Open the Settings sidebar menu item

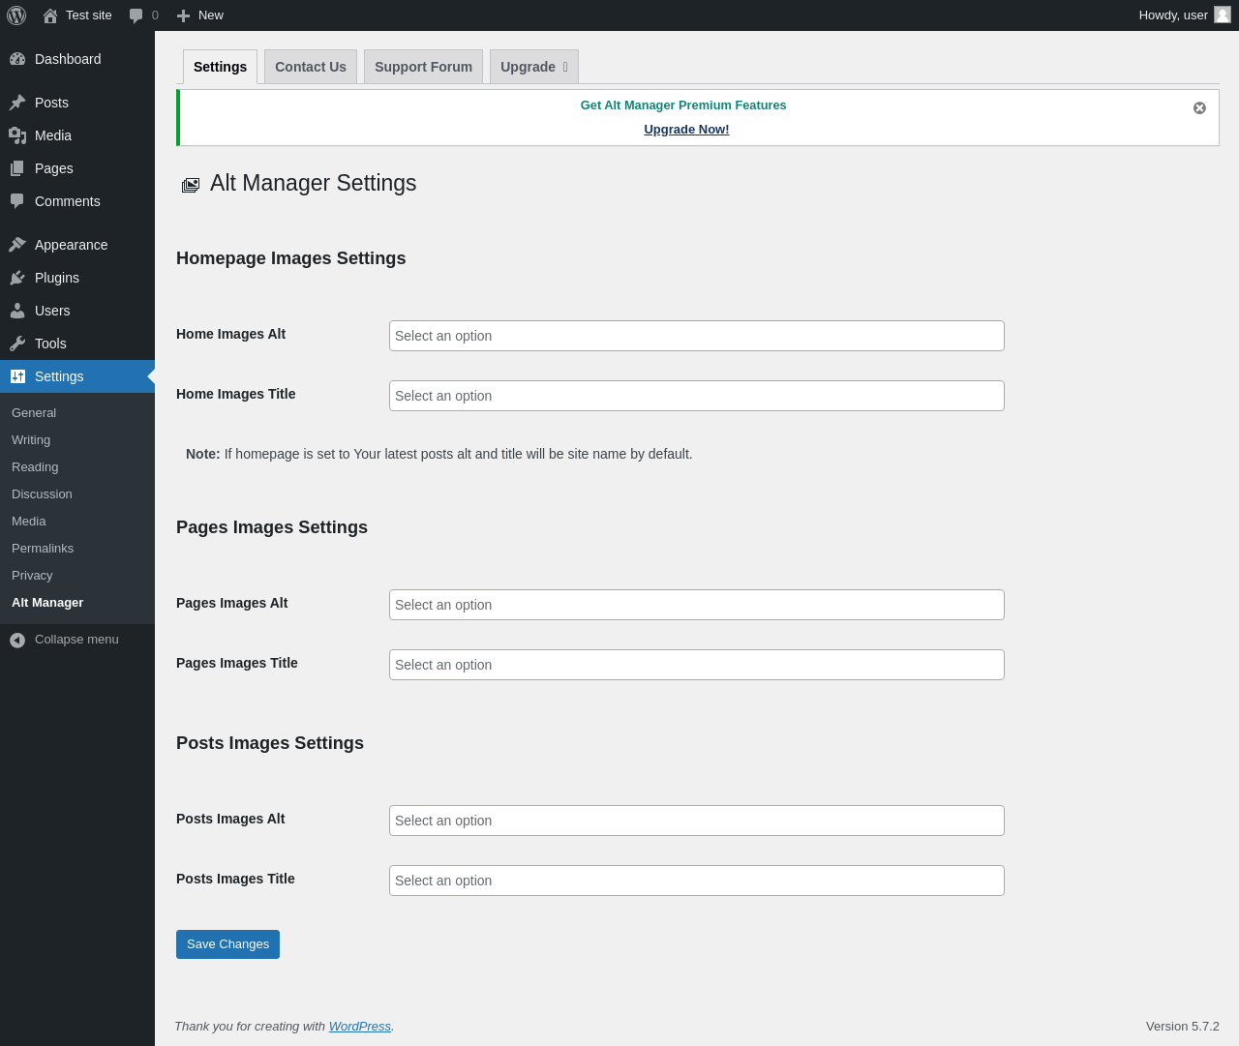77,376
